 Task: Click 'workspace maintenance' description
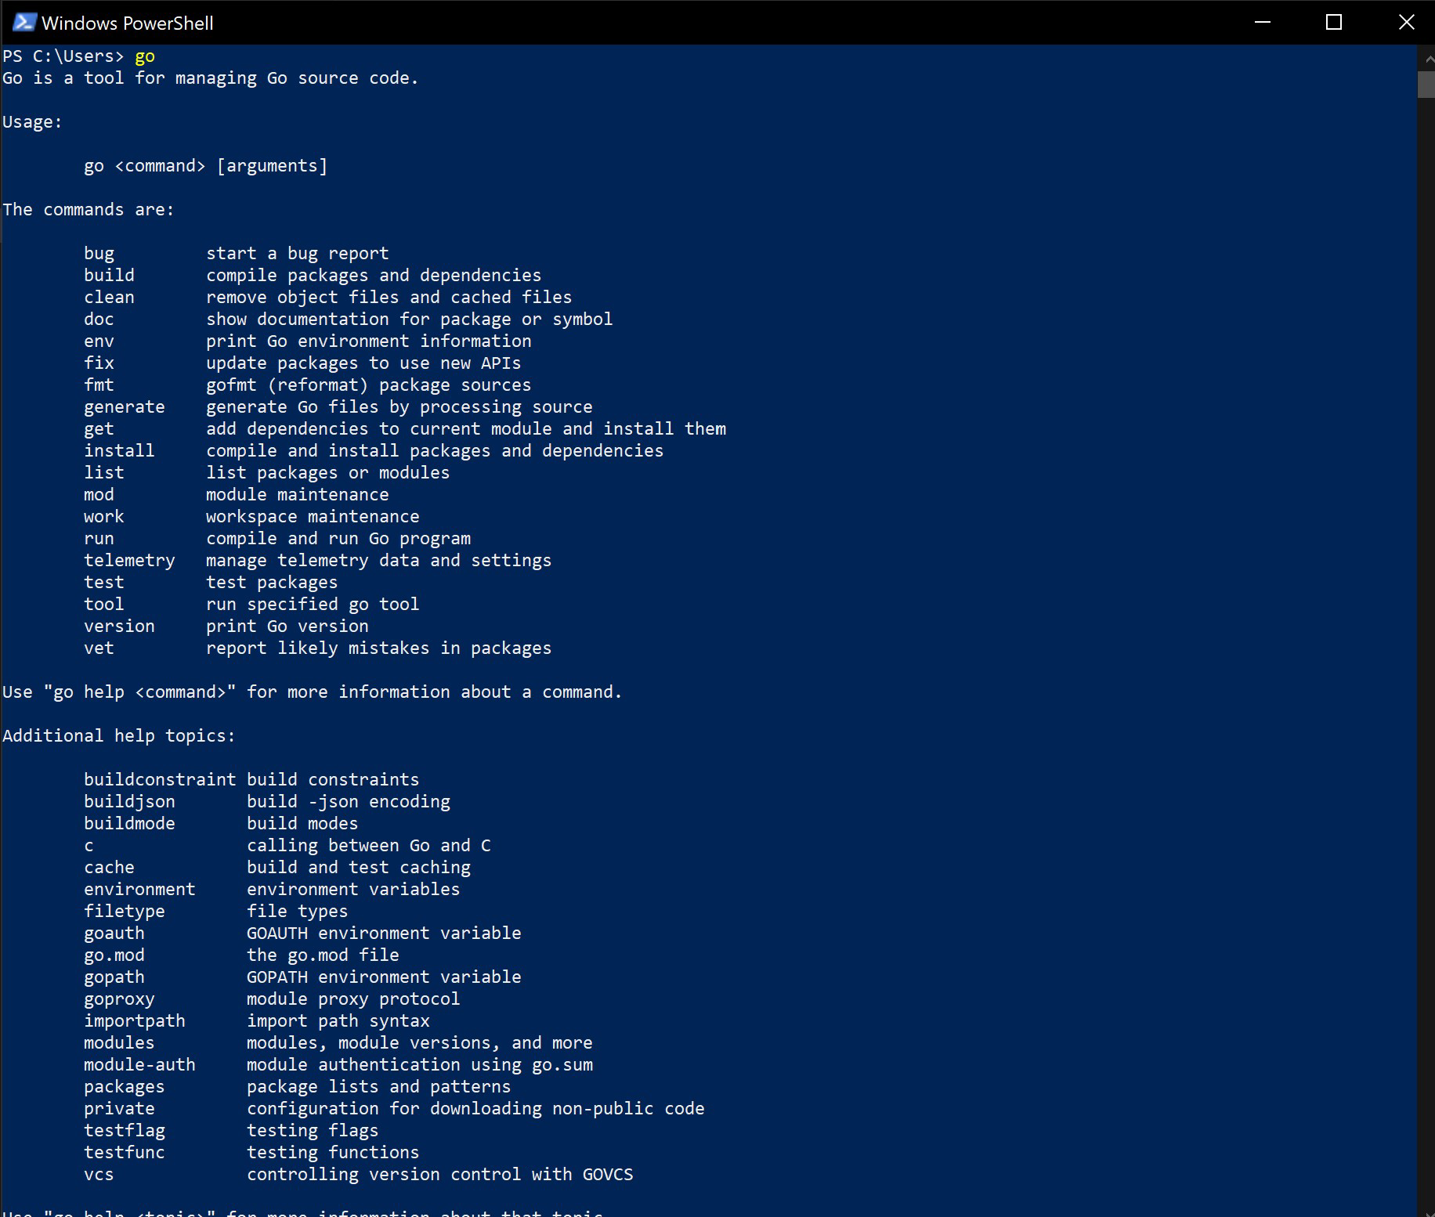[313, 517]
